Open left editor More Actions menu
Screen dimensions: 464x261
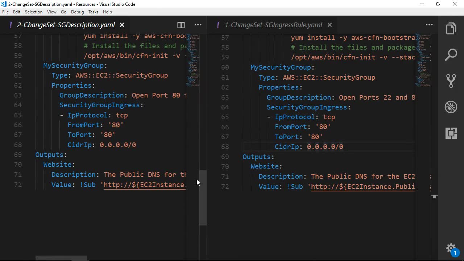(198, 25)
